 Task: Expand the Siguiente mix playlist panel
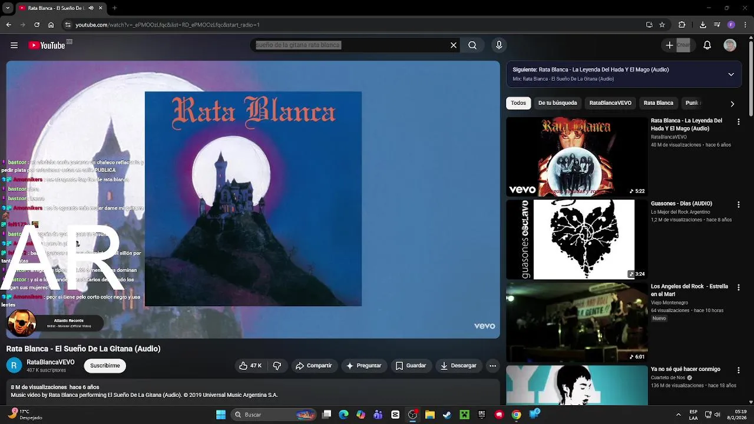point(731,74)
